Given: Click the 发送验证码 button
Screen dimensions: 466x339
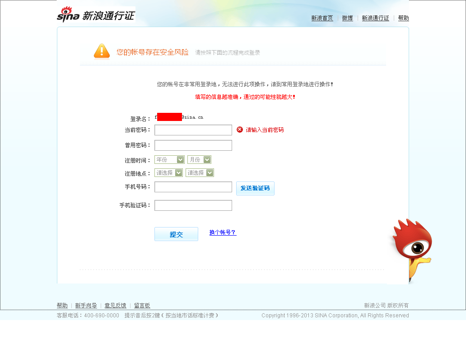Looking at the screenshot, I should coord(255,188).
